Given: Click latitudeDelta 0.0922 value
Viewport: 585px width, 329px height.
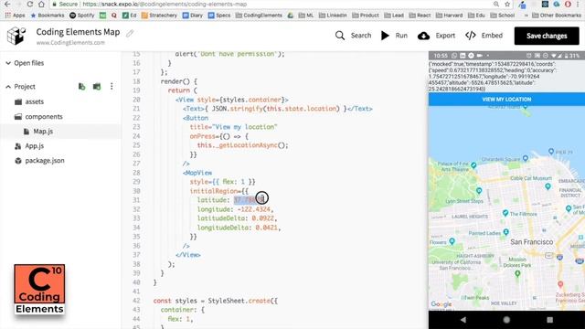Looking at the screenshot, I should tap(262, 218).
